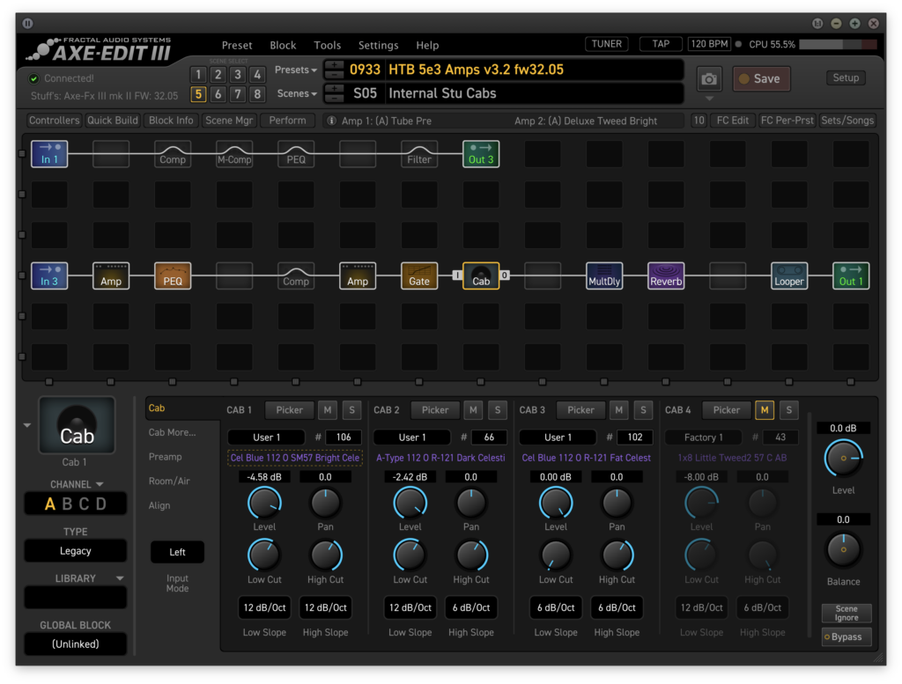Click the output Balance knob
Screen dimensions: 902x684
[843, 550]
